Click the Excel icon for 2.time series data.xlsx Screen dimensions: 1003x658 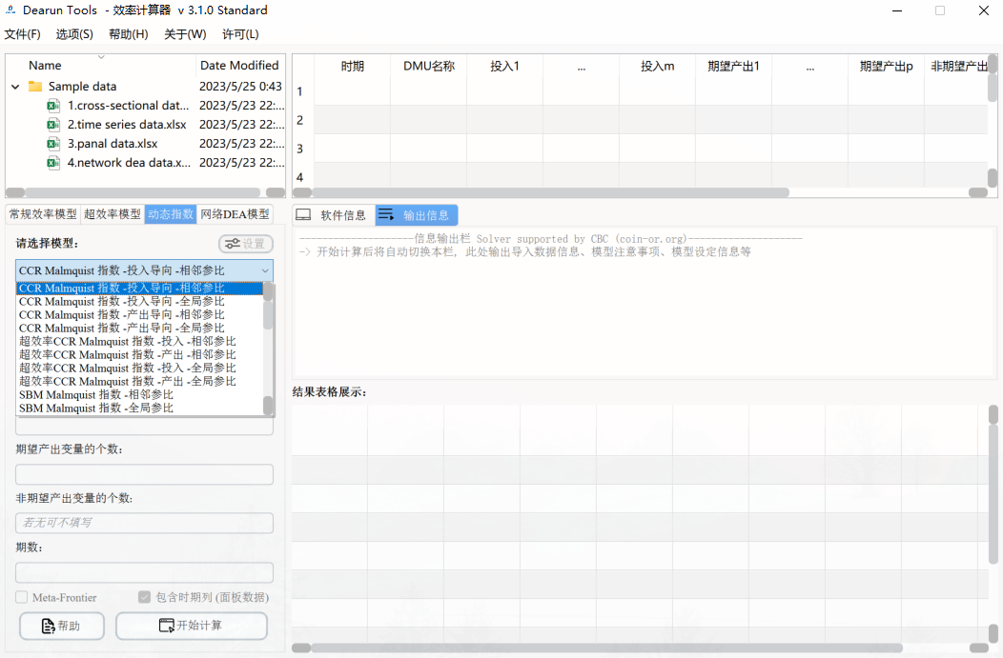tap(53, 125)
